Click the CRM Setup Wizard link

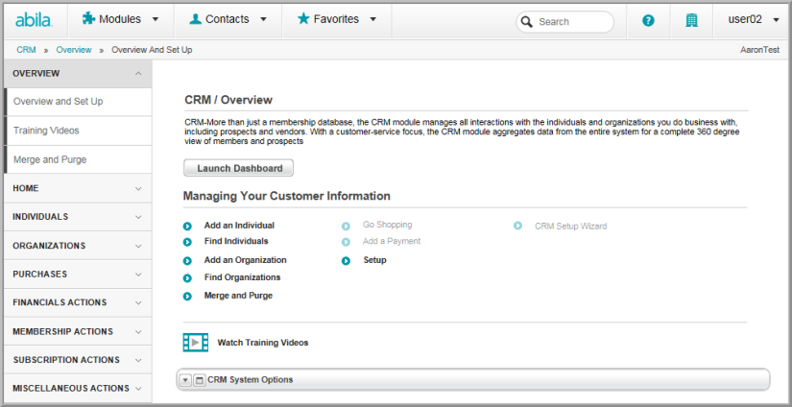click(x=571, y=227)
